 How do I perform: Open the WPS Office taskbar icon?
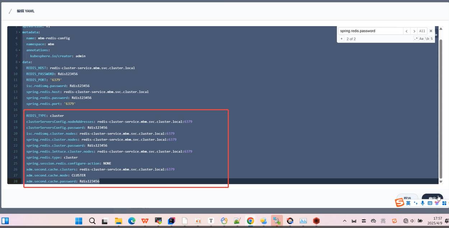click(145, 221)
